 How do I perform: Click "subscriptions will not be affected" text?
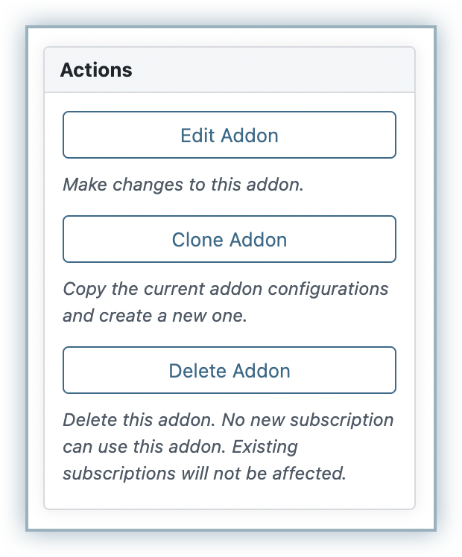204,474
